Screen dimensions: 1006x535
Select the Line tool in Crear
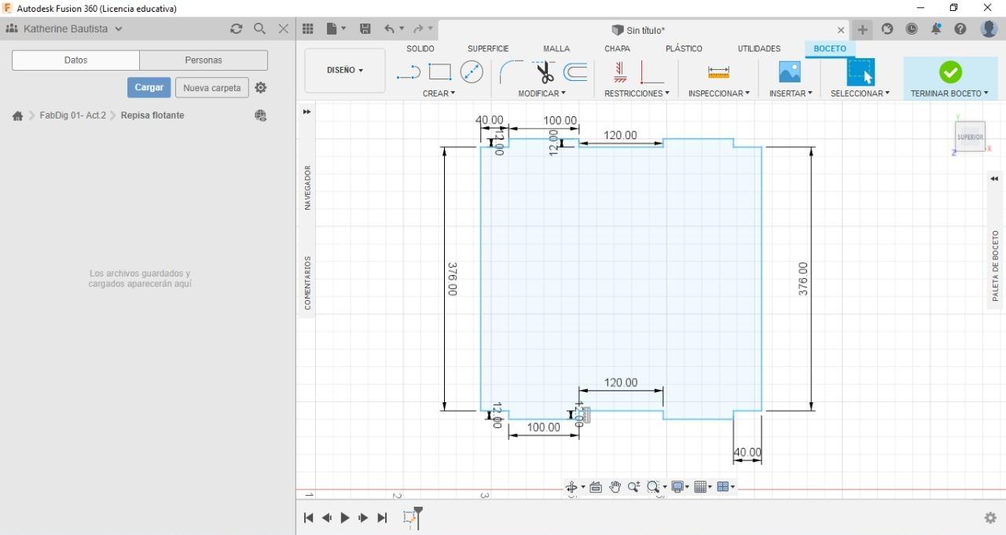(x=409, y=72)
